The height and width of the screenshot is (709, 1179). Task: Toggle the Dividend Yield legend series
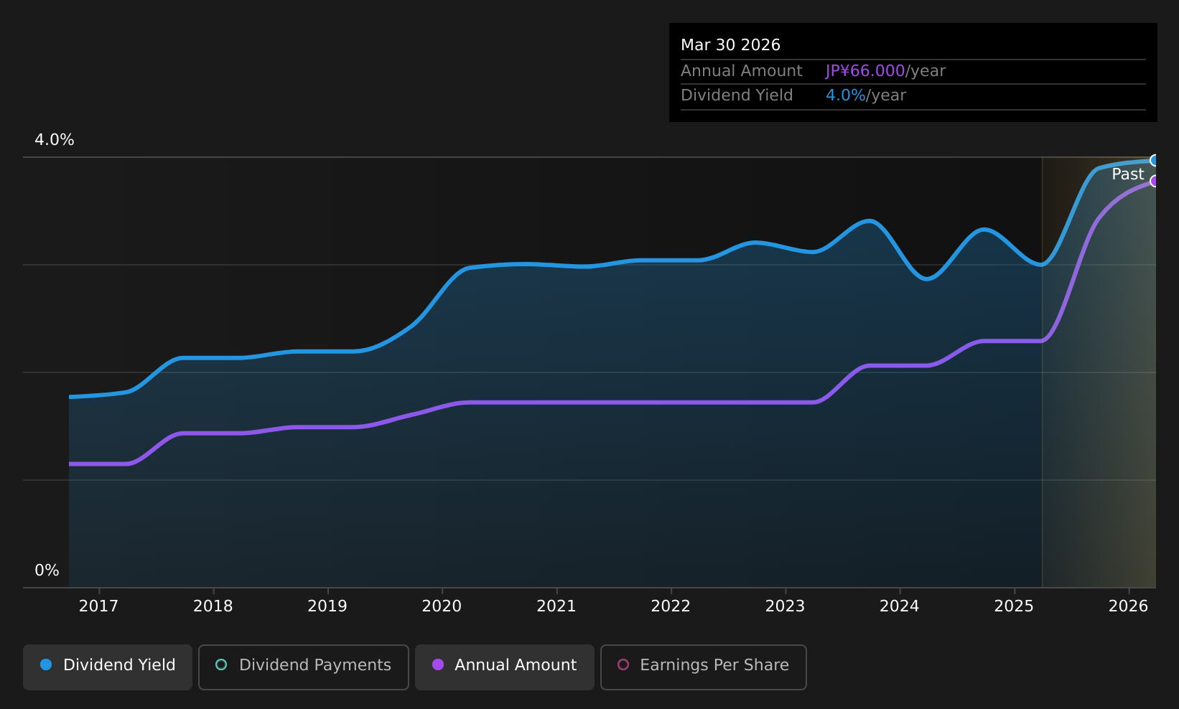(108, 667)
